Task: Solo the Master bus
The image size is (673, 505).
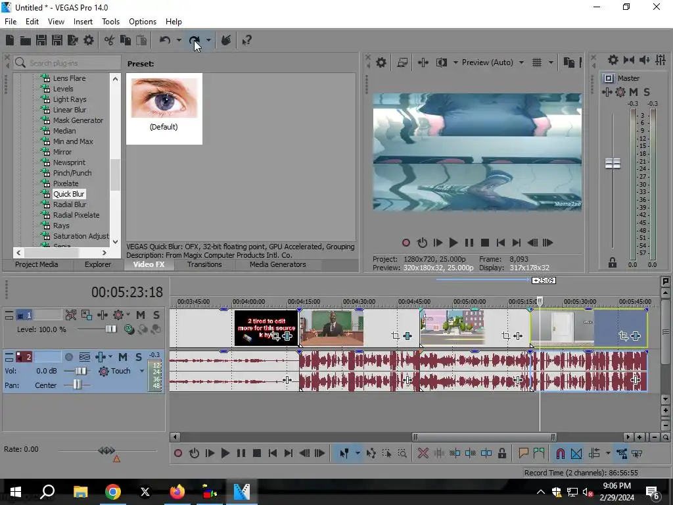Action: pos(647,92)
